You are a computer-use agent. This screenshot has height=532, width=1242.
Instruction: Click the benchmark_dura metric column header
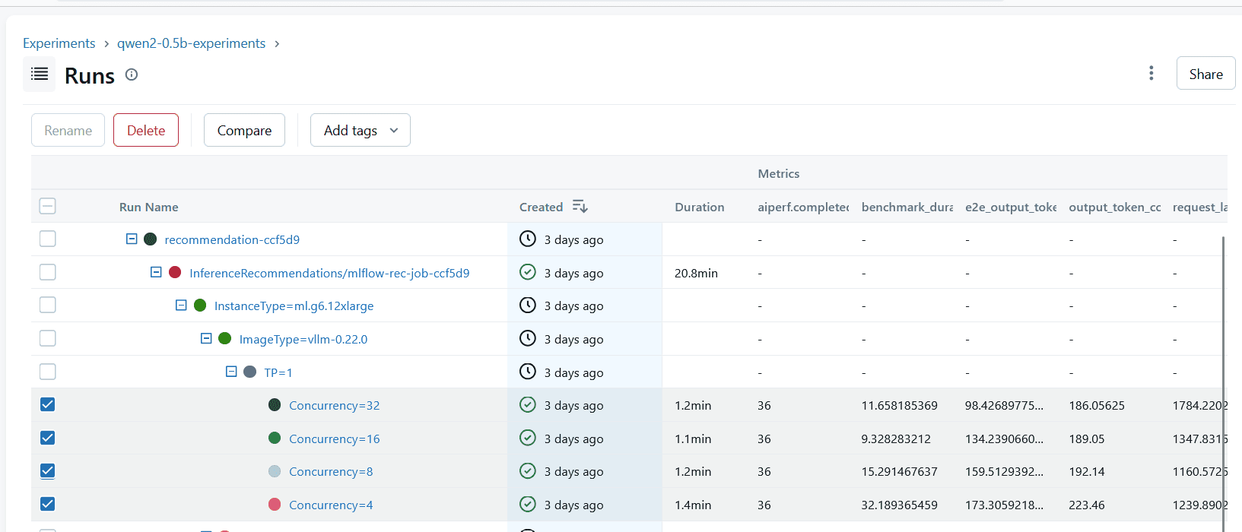coord(907,207)
